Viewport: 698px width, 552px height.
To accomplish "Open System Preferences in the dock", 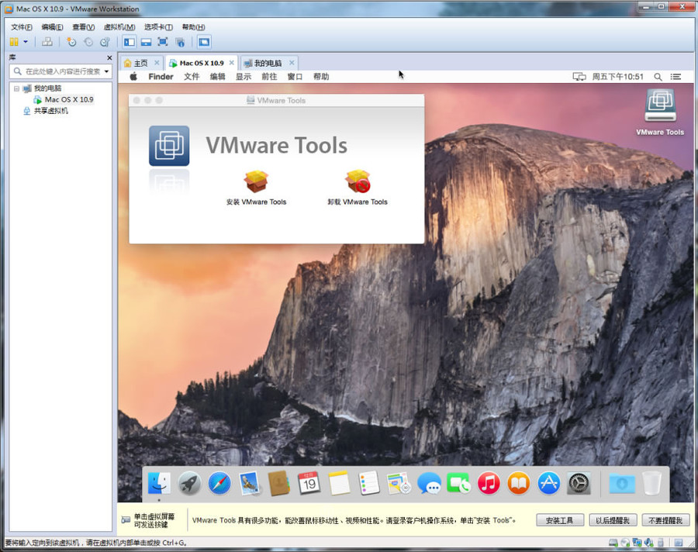I will point(579,484).
